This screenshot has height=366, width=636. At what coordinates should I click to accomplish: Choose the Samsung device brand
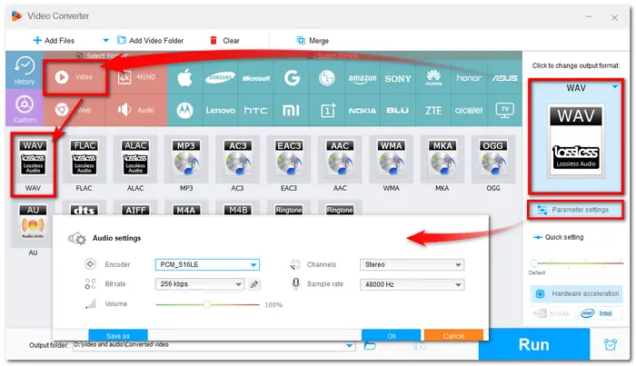point(220,77)
